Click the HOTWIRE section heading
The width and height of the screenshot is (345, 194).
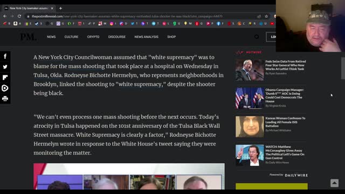click(249, 52)
